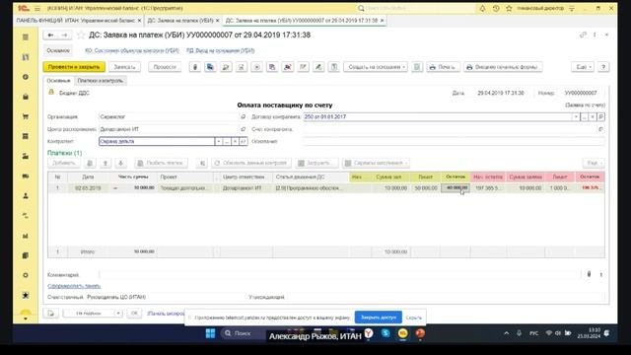Move payment row down with arrow icon
This screenshot has height=355, width=631.
[x=120, y=163]
